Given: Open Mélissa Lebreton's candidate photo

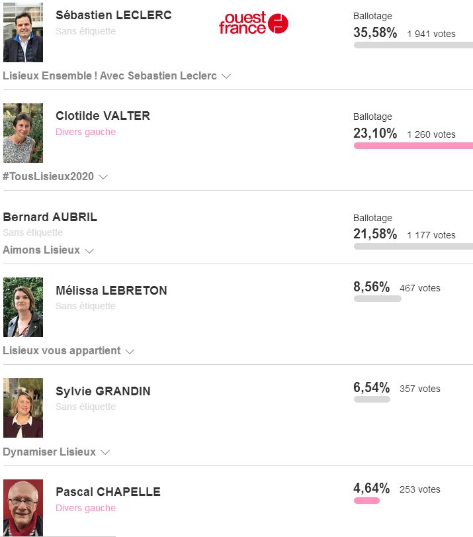Looking at the screenshot, I should coord(23,307).
